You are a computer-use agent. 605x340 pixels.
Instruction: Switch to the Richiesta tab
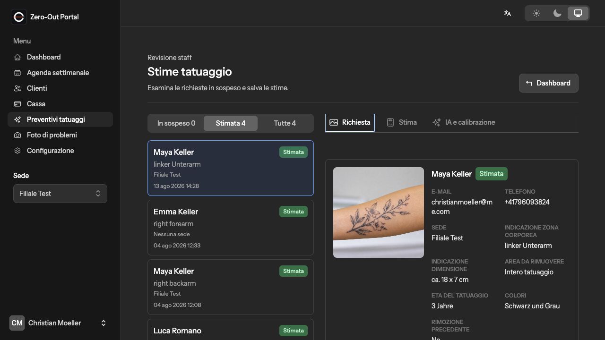tap(350, 122)
